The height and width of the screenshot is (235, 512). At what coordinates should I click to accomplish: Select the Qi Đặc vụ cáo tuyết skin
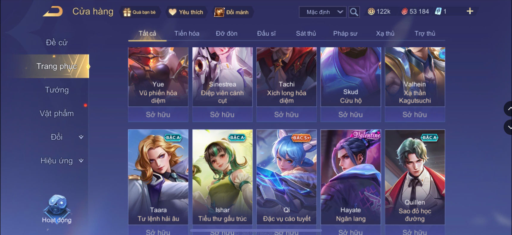pos(287,177)
